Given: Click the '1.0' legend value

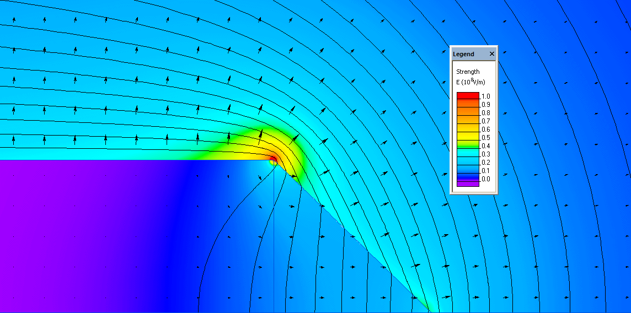Looking at the screenshot, I should point(486,96).
